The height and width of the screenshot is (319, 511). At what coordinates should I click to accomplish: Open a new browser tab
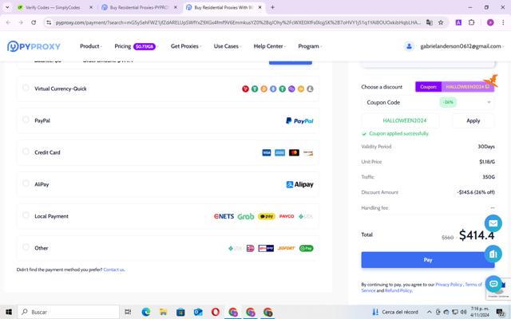(272, 7)
